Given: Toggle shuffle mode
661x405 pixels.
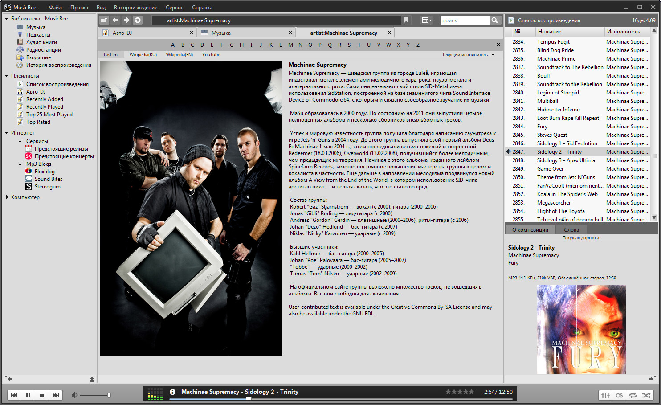Looking at the screenshot, I should (x=646, y=395).
